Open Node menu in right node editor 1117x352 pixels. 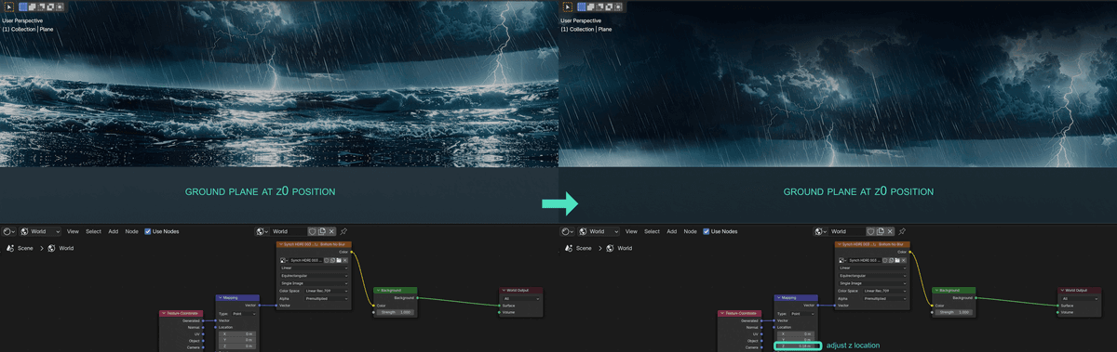(690, 231)
